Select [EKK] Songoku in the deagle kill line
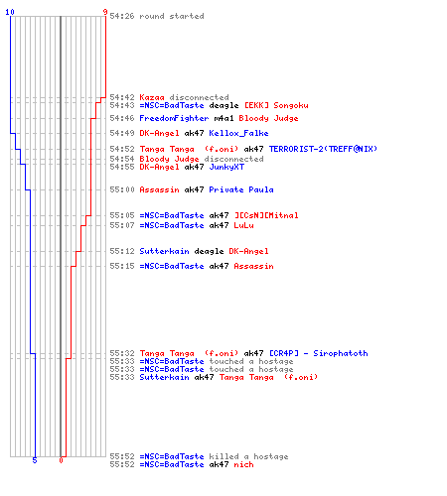The image size is (447, 496). (x=276, y=105)
